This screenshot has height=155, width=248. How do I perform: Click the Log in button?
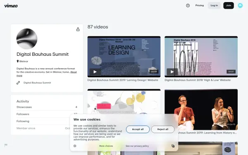pyautogui.click(x=214, y=5)
